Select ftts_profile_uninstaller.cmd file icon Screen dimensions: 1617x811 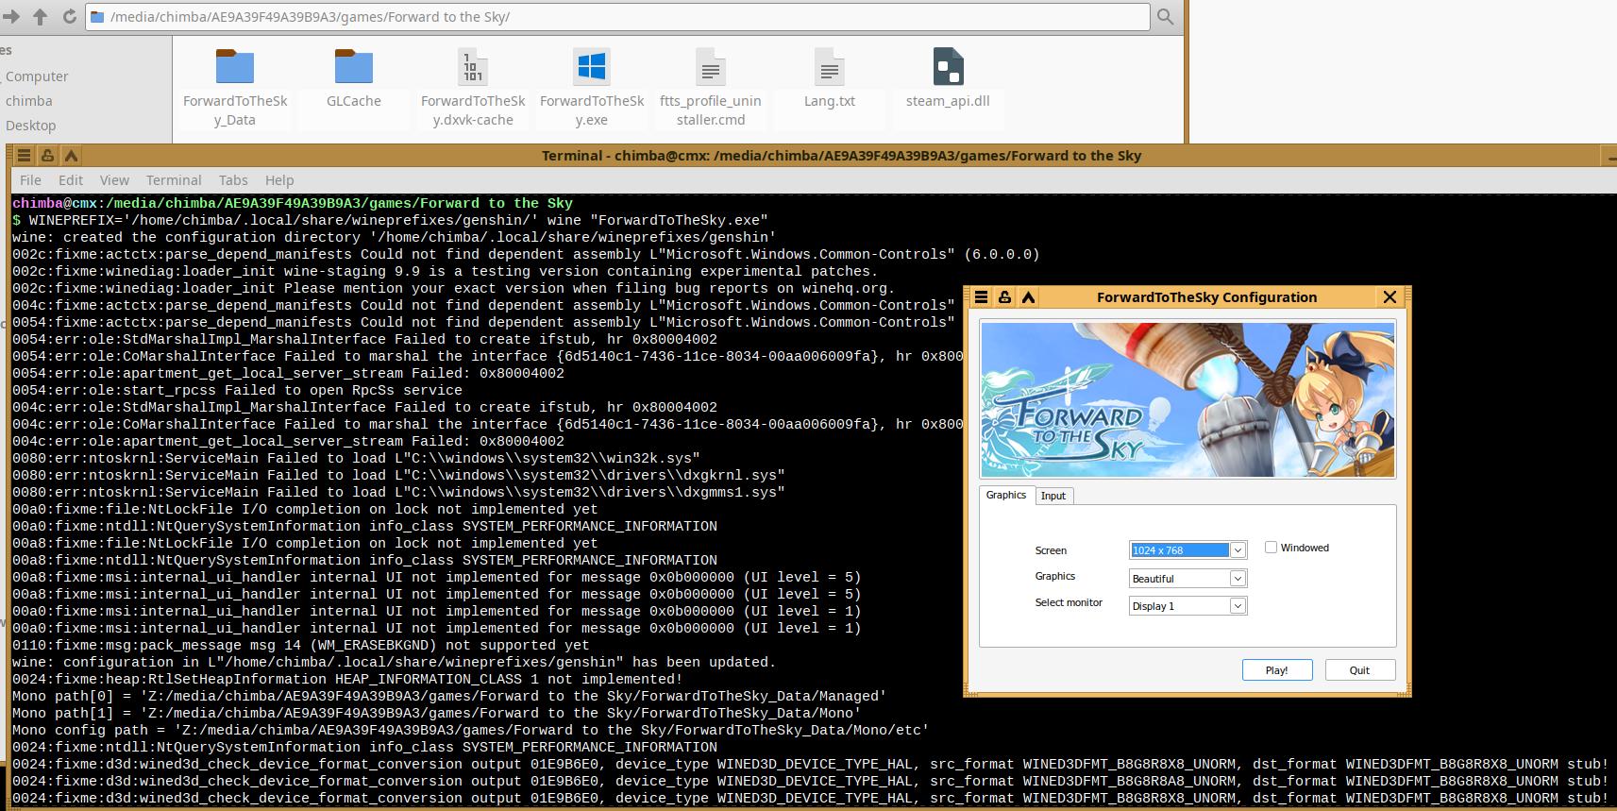pyautogui.click(x=710, y=68)
